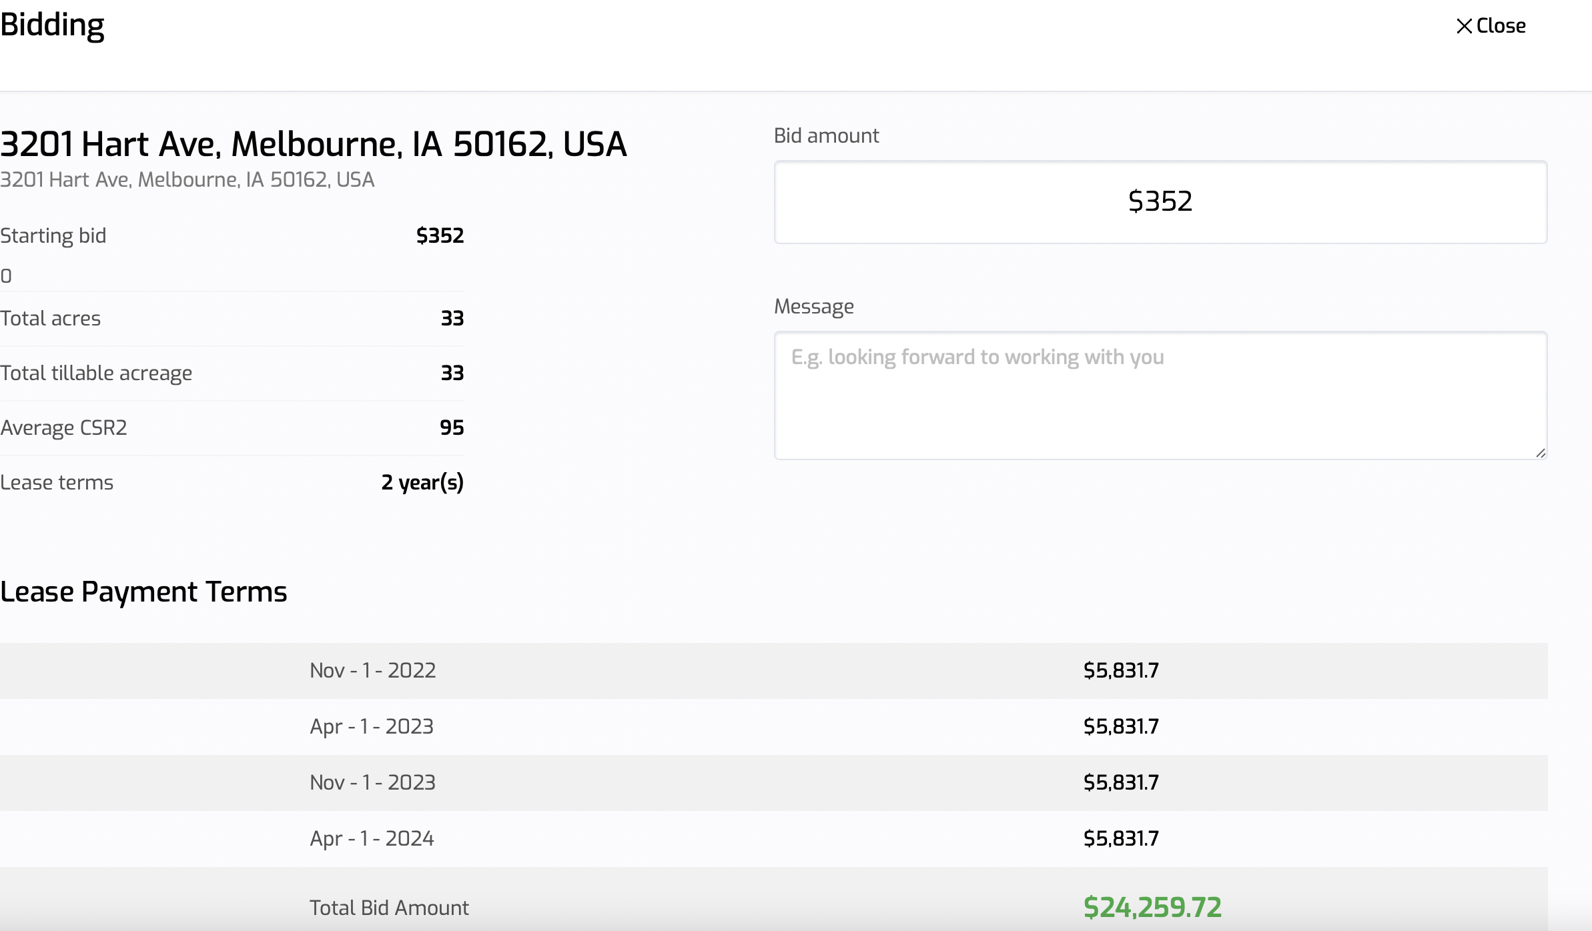1592x931 pixels.
Task: Click the Bid amount input field
Action: 1160,202
